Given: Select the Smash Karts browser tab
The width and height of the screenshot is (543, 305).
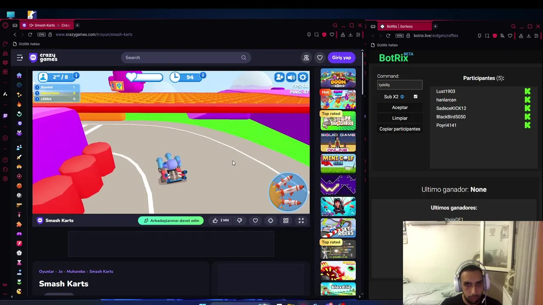Looking at the screenshot, I should click(x=48, y=25).
